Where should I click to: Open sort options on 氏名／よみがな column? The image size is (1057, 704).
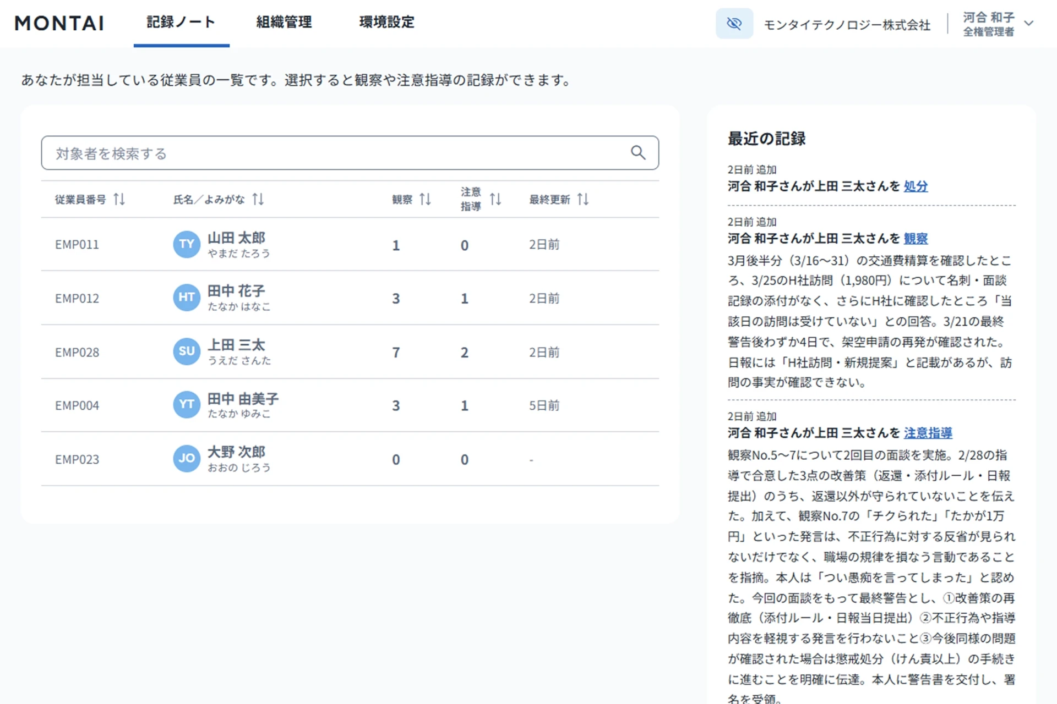258,200
